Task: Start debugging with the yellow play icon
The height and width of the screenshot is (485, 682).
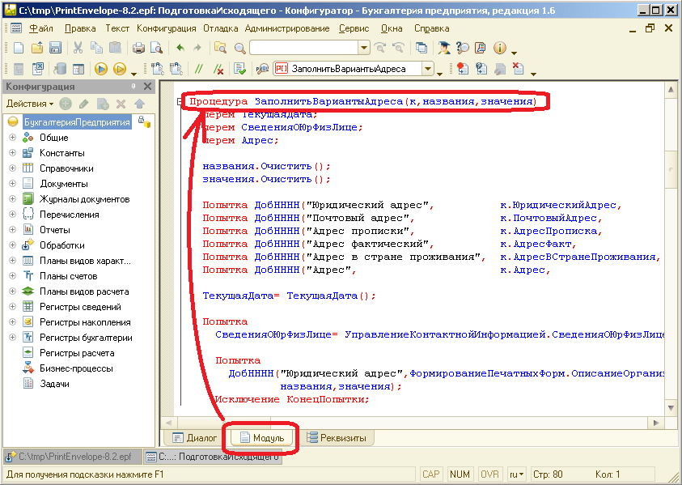Action: click(x=101, y=69)
